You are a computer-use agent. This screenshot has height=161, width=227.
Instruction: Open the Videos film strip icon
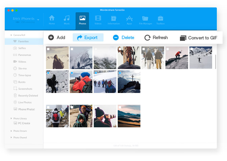pyautogui.click(x=98, y=18)
